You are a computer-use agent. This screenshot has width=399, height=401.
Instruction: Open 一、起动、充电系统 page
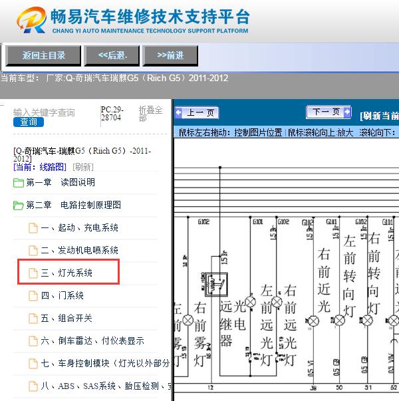point(80,227)
